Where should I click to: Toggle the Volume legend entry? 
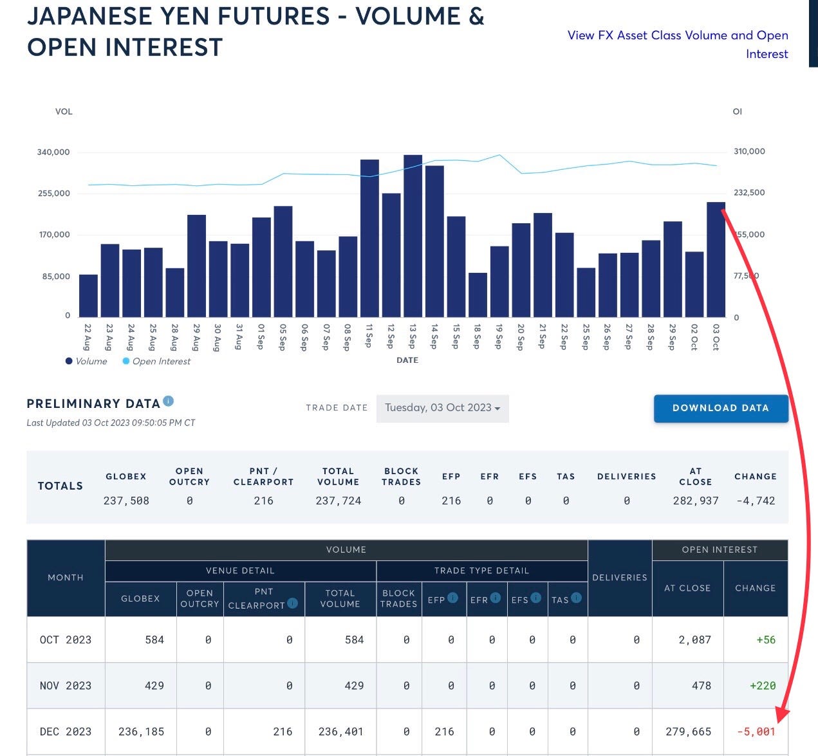pyautogui.click(x=86, y=361)
